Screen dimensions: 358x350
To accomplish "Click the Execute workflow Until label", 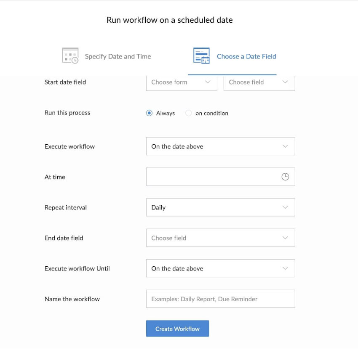I will tap(77, 268).
